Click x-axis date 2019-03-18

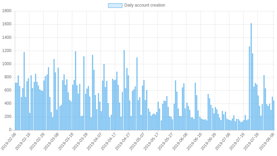coord(66,141)
